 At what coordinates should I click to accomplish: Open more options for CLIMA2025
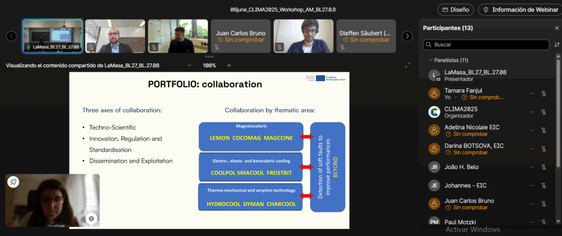coord(532,112)
